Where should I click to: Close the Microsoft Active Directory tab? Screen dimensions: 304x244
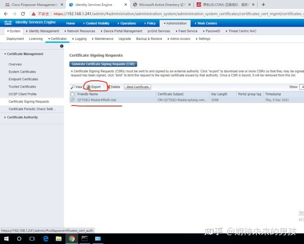tap(190, 5)
